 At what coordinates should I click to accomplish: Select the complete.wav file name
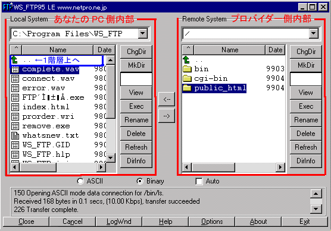point(51,69)
